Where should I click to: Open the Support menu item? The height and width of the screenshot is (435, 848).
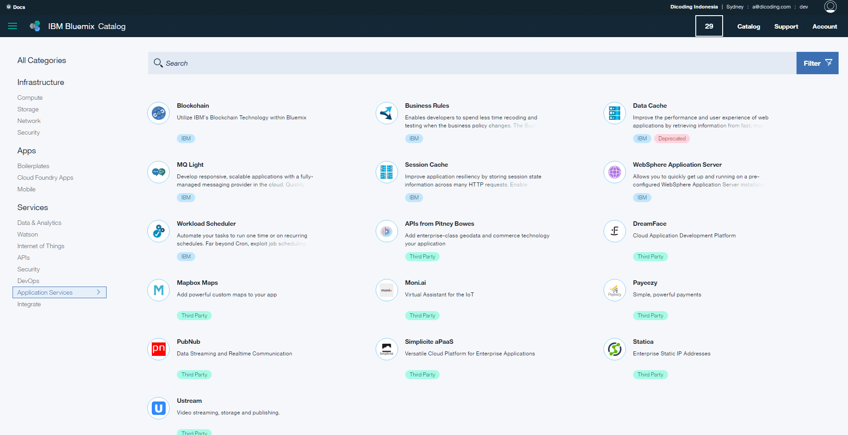pyautogui.click(x=786, y=26)
